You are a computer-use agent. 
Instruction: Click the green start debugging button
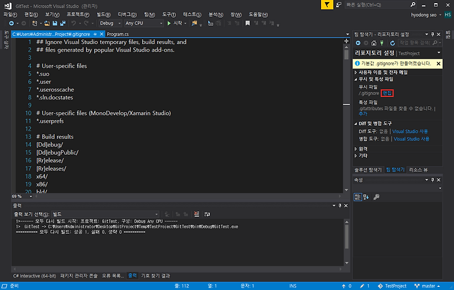coord(169,23)
